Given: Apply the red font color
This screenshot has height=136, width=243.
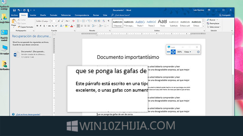Looking at the screenshot, I should coord(72,26).
